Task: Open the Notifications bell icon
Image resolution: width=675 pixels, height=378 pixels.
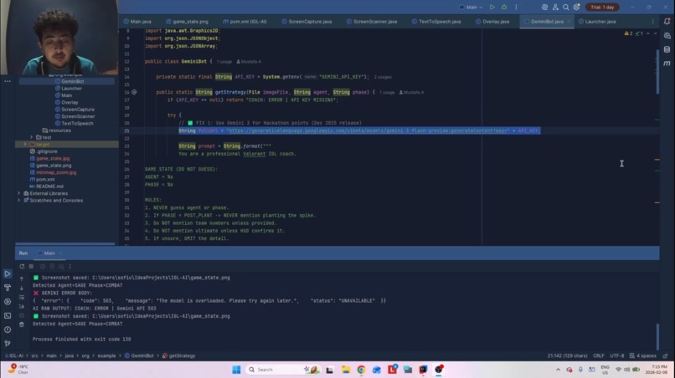Action: tap(667, 21)
